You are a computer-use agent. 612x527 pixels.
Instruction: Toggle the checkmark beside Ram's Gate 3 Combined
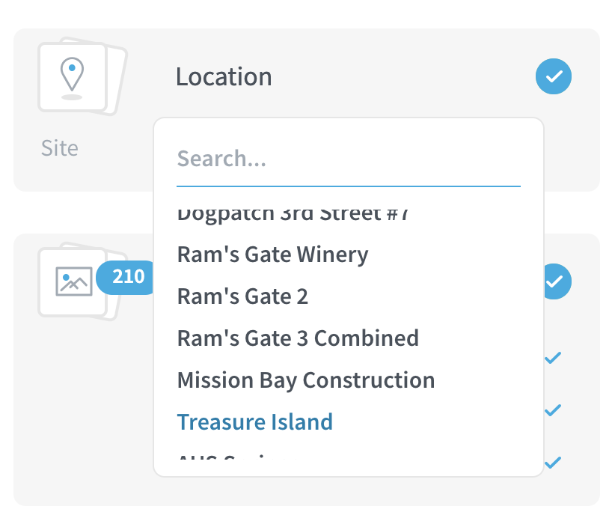[x=553, y=358]
